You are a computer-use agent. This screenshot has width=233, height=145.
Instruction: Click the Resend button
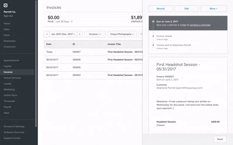pos(160,8)
